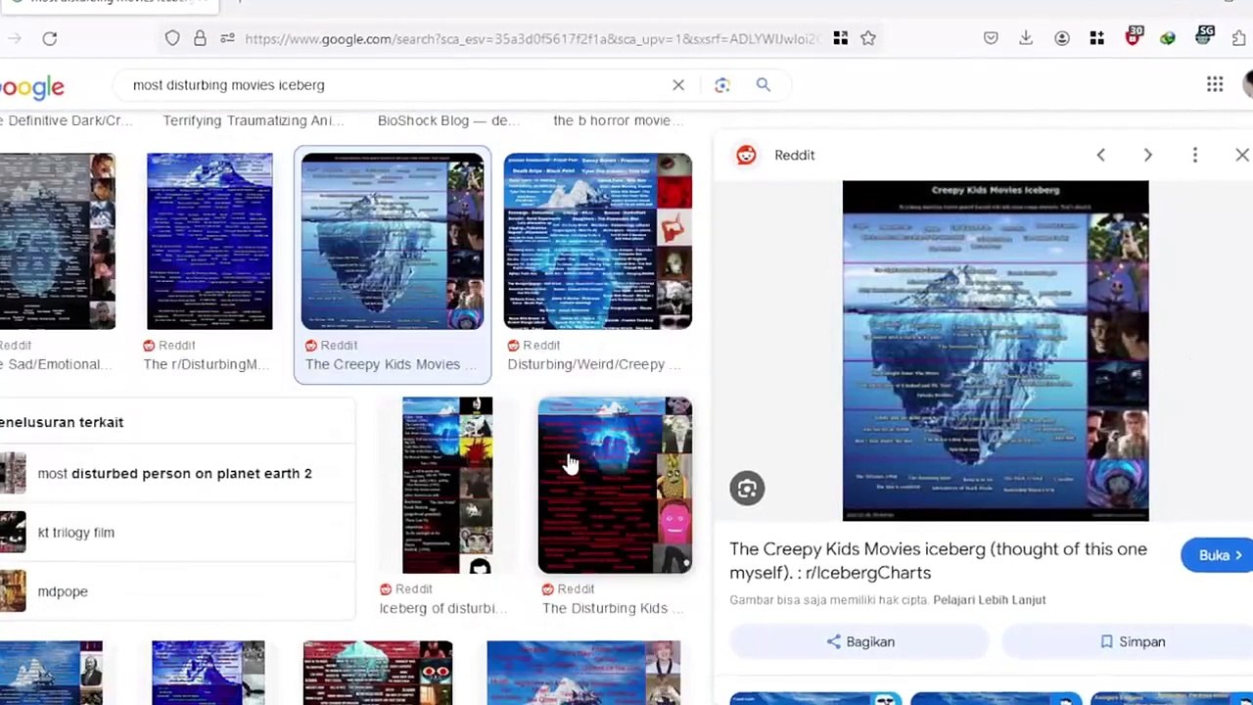Screen dimensions: 1253x705
Task: Open the Firefox account icon
Action: [x=1062, y=38]
